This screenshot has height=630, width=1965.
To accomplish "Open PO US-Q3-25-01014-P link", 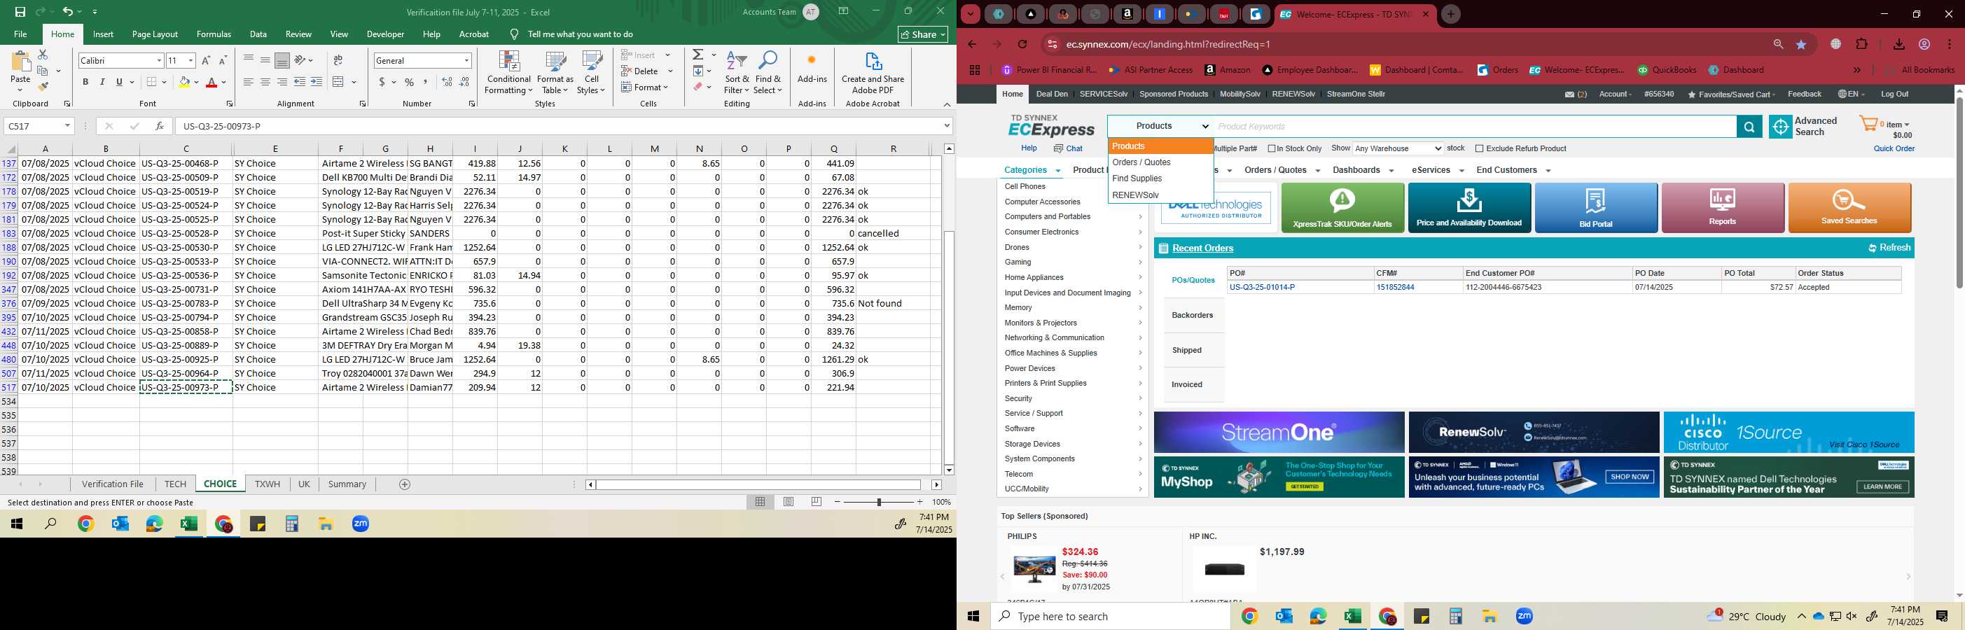I will click(x=1262, y=288).
